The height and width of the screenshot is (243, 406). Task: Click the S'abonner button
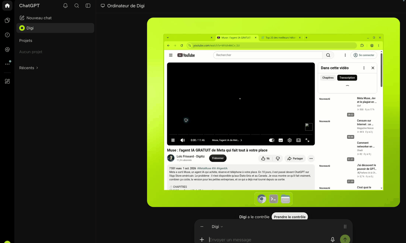click(218, 158)
